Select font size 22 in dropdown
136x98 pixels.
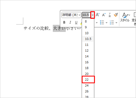[88, 79]
